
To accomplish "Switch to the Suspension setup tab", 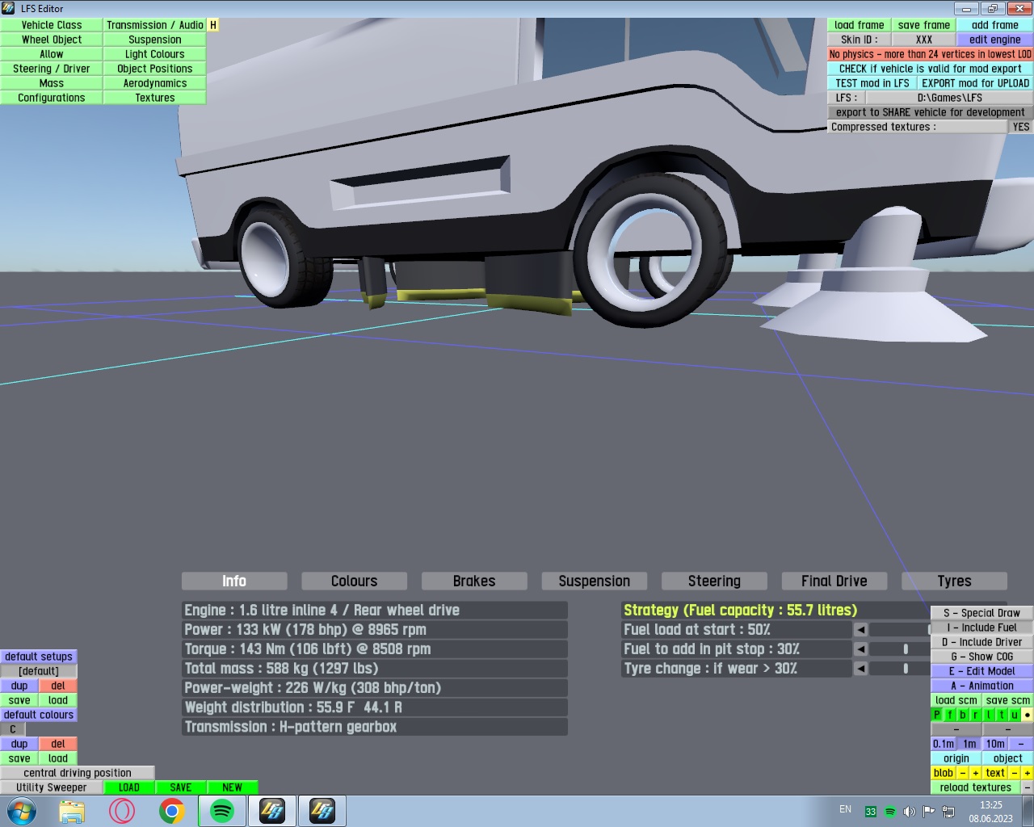I will pos(594,581).
